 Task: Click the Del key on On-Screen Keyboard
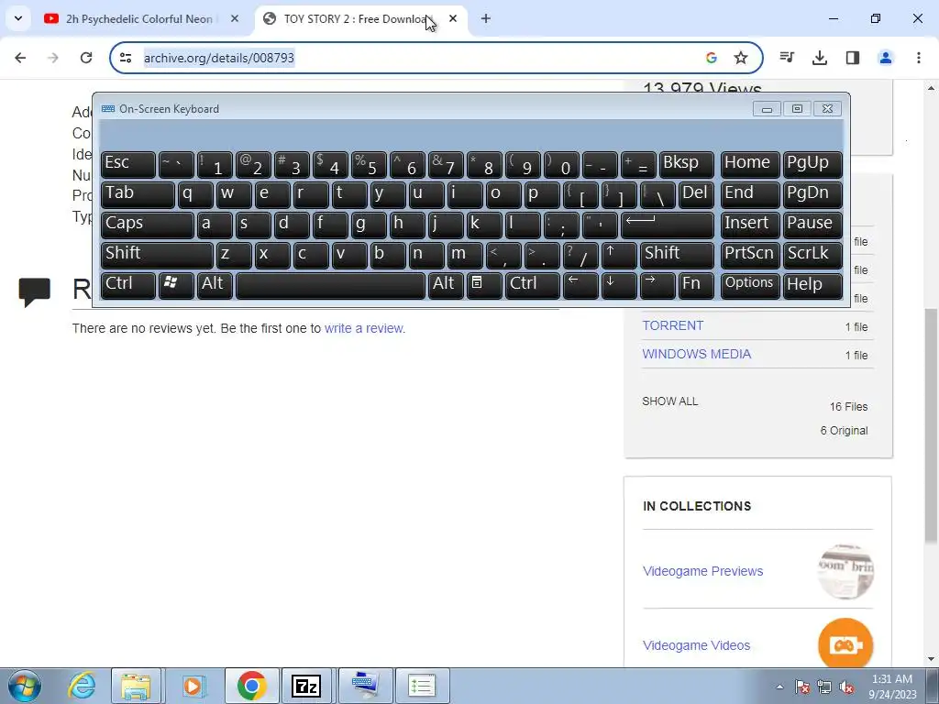click(x=696, y=194)
